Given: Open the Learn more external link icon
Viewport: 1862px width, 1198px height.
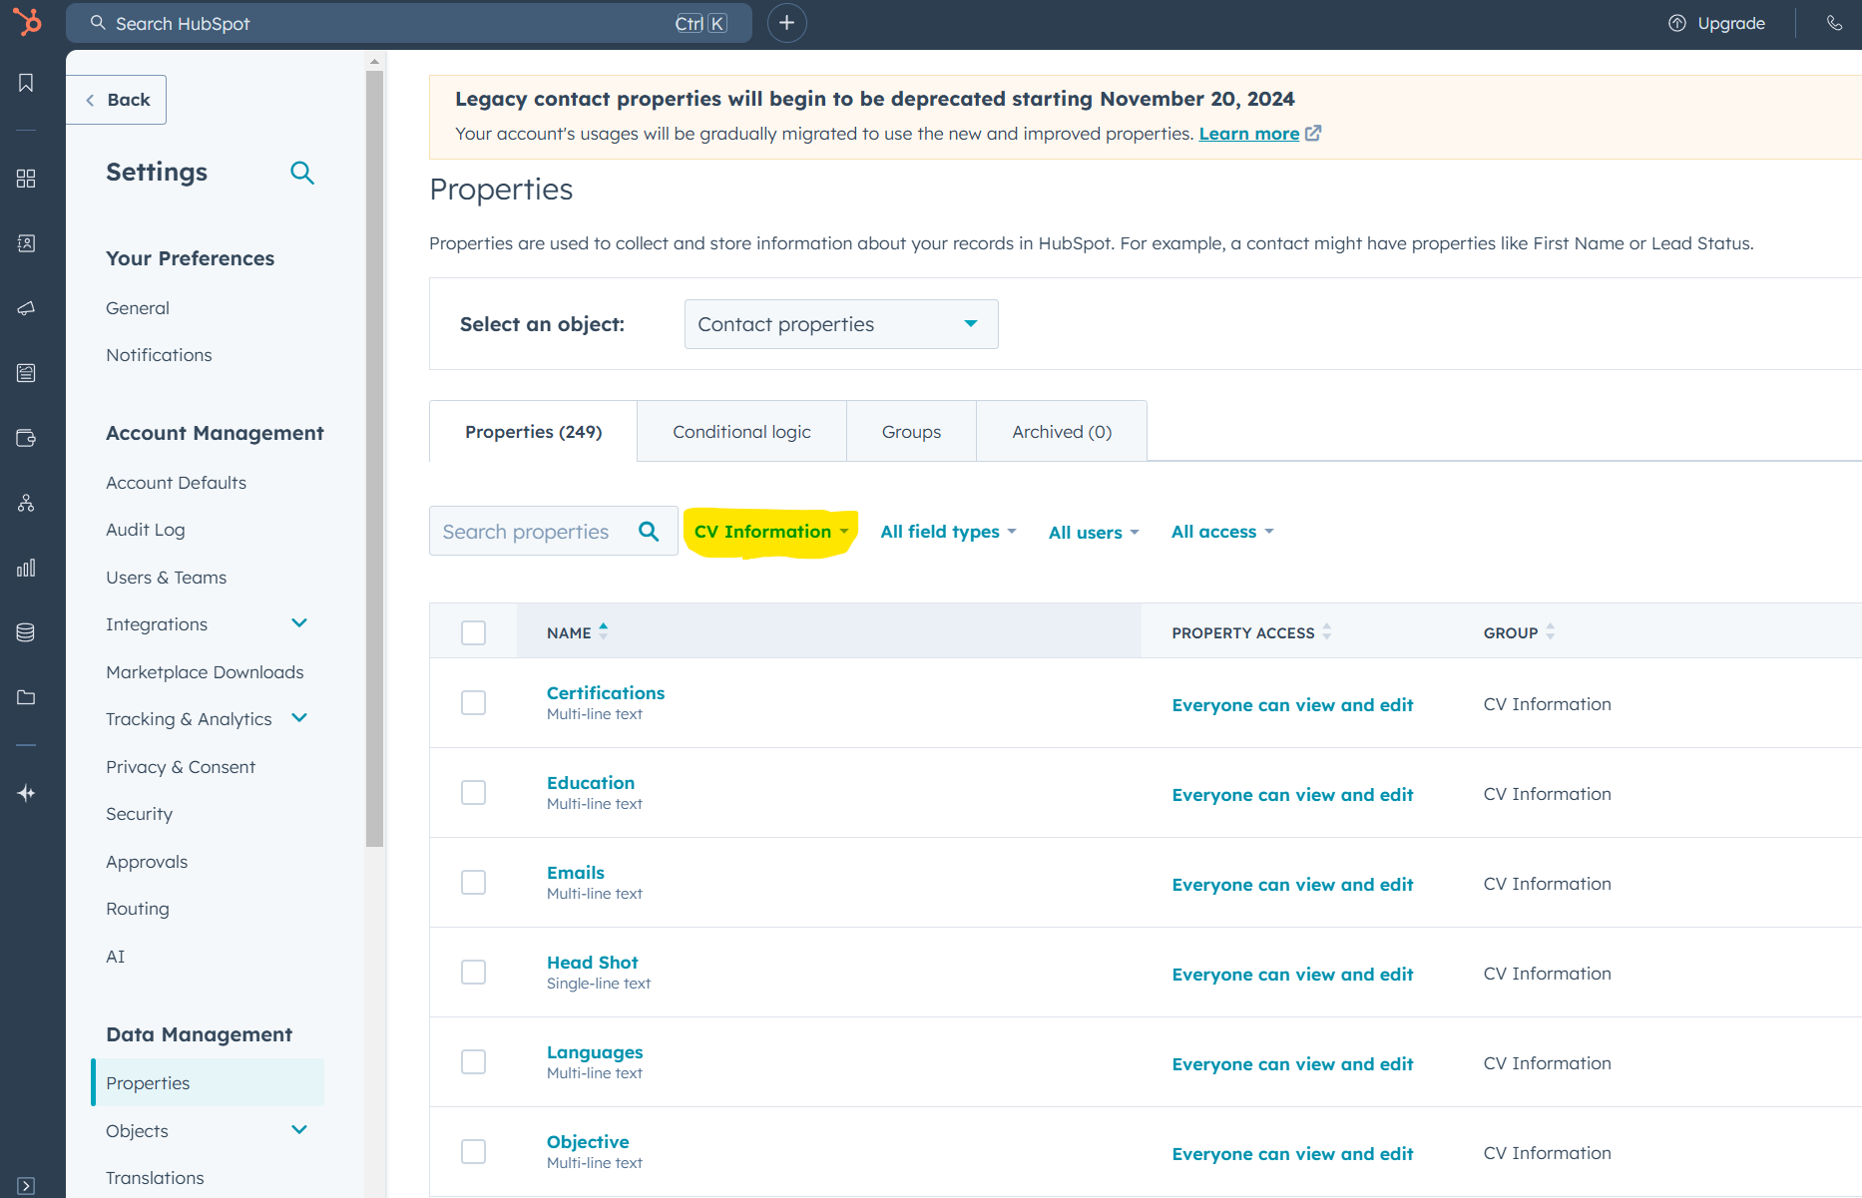Looking at the screenshot, I should point(1313,133).
